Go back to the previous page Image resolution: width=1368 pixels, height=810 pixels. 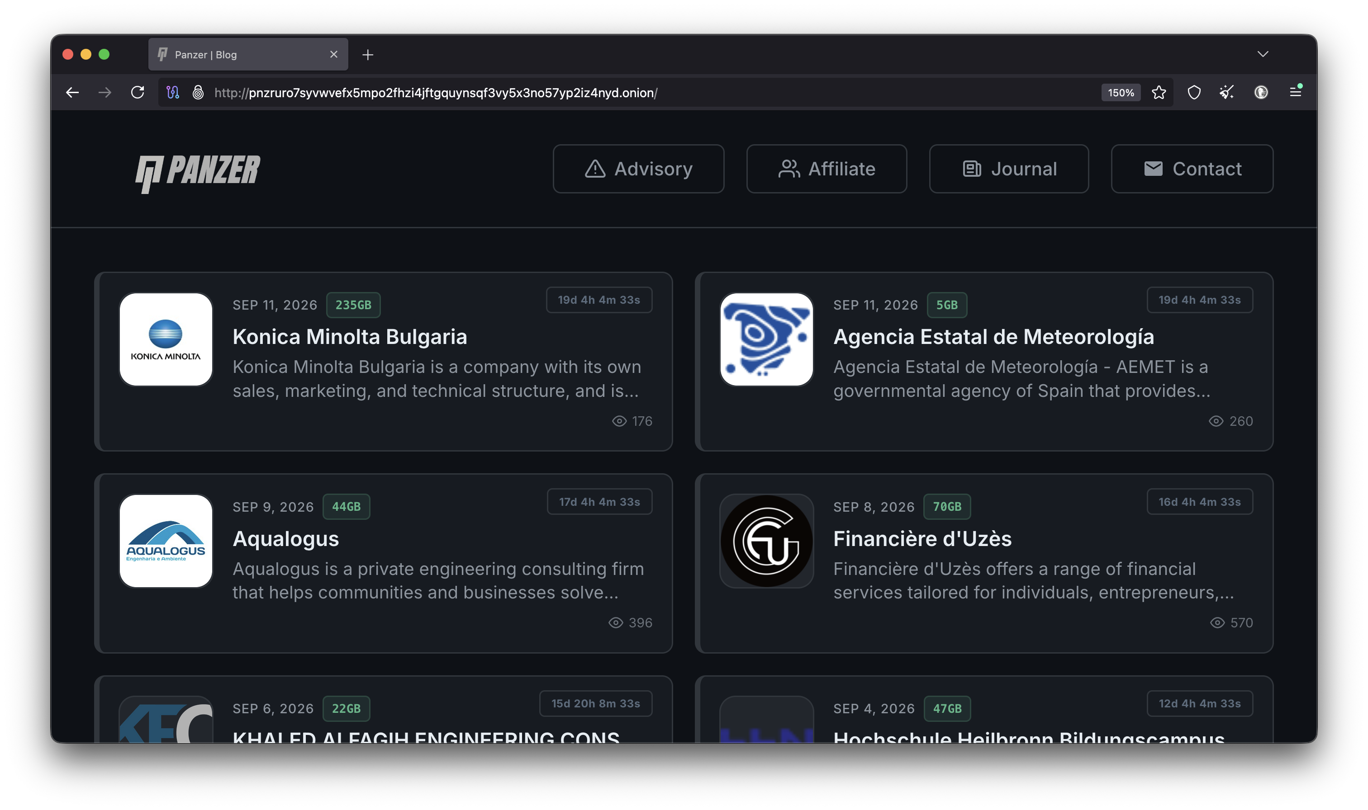pos(73,93)
